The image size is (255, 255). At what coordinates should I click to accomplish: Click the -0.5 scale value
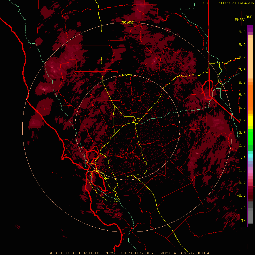pyautogui.click(x=241, y=195)
